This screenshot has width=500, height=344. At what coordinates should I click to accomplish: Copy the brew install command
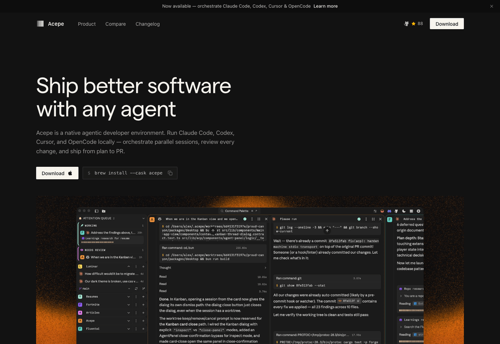click(x=170, y=173)
